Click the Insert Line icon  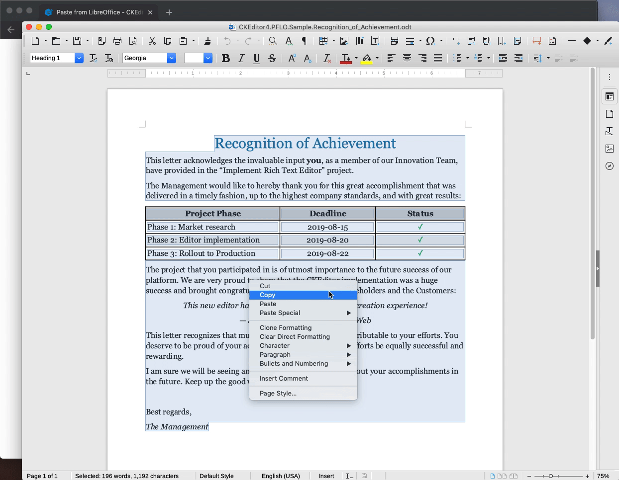pyautogui.click(x=572, y=41)
